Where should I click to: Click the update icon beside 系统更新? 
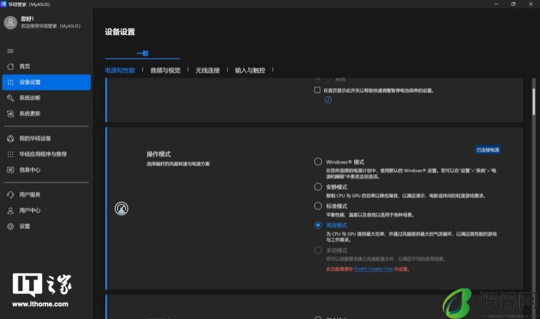pos(11,114)
